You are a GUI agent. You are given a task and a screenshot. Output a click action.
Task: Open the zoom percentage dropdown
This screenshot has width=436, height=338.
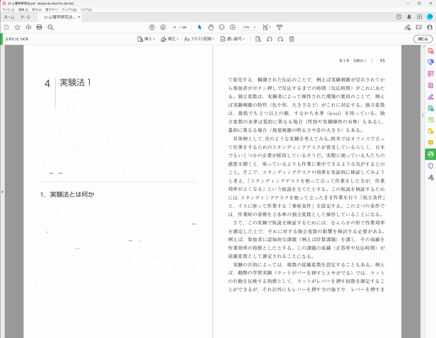(254, 27)
